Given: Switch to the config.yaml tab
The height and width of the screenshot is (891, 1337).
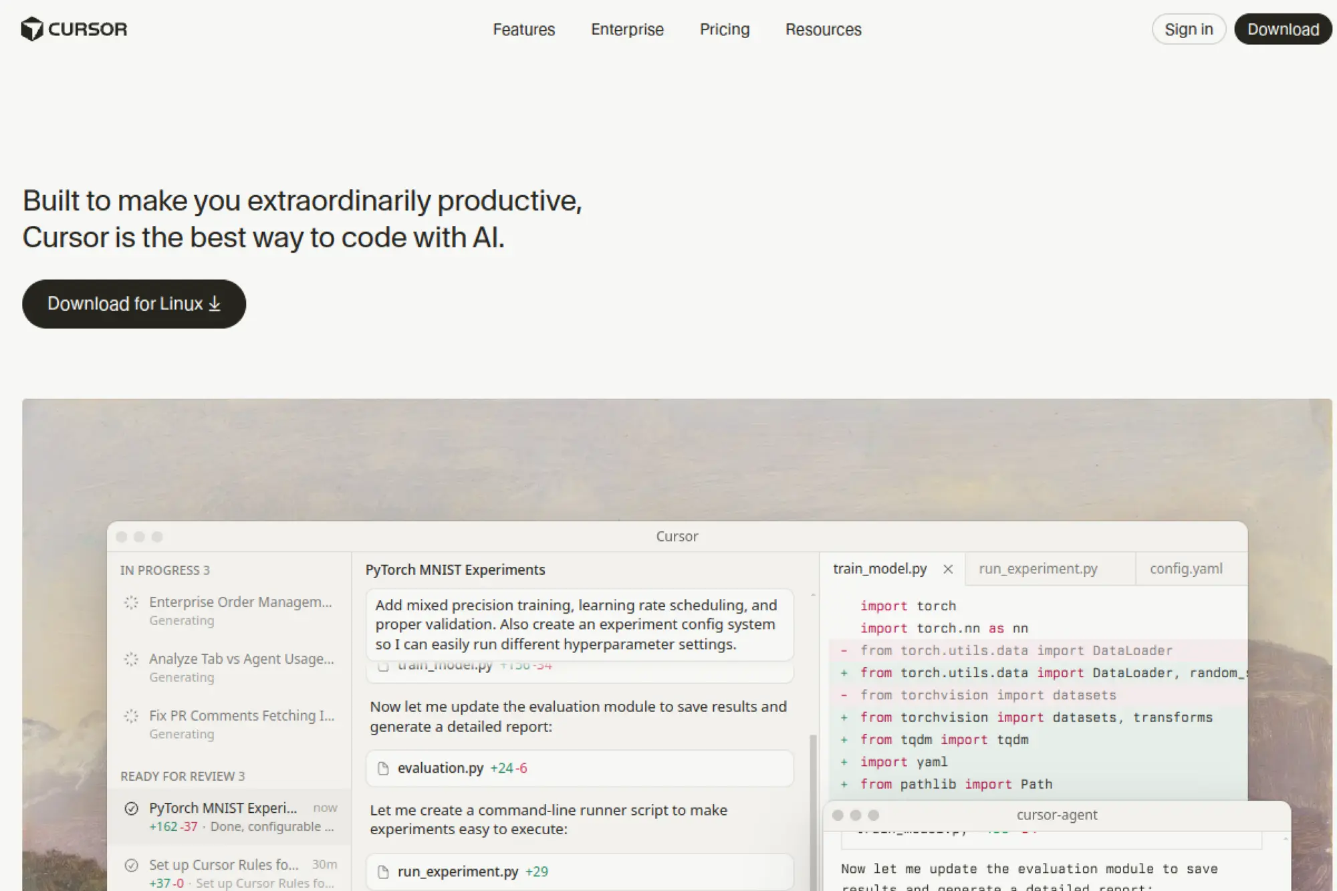Looking at the screenshot, I should click(1185, 569).
